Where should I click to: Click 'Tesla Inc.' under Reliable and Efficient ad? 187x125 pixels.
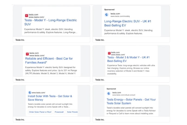click(x=20, y=80)
